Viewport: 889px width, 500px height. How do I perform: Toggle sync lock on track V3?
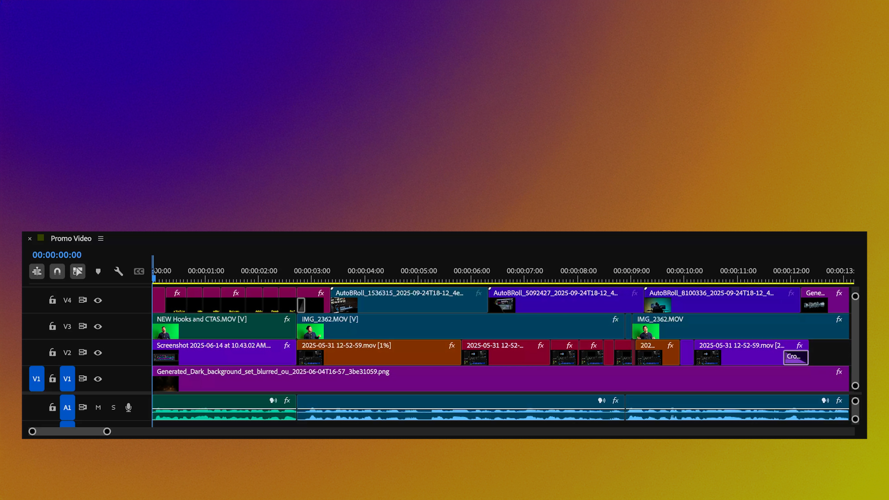[x=83, y=326]
